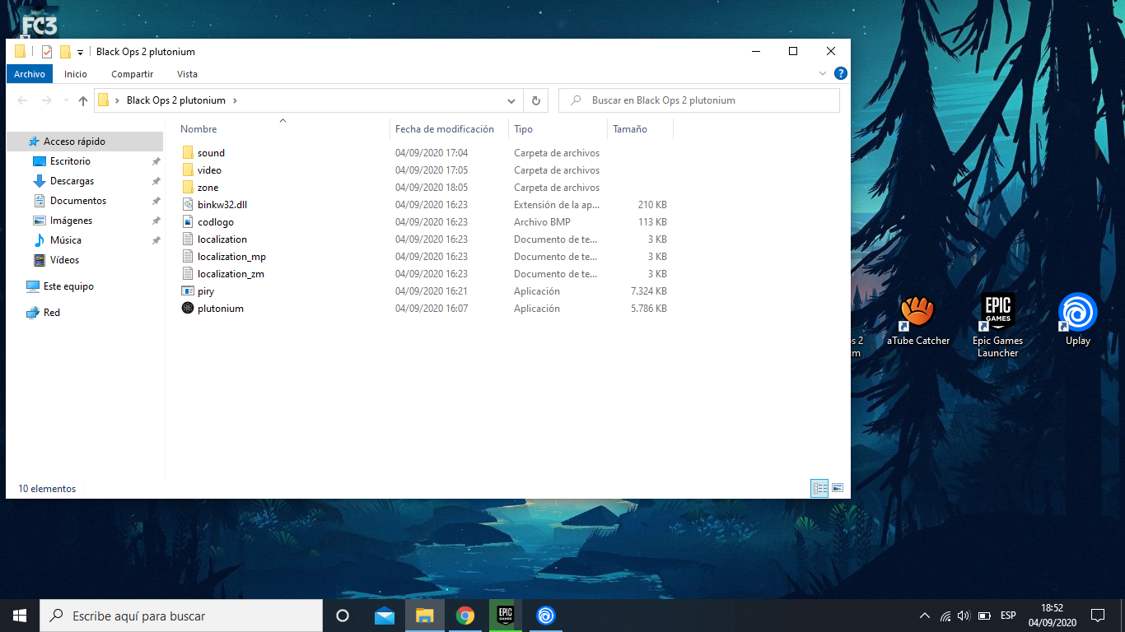Select the codlogo BMP file icon
Viewport: 1125px width, 632px height.
[188, 222]
